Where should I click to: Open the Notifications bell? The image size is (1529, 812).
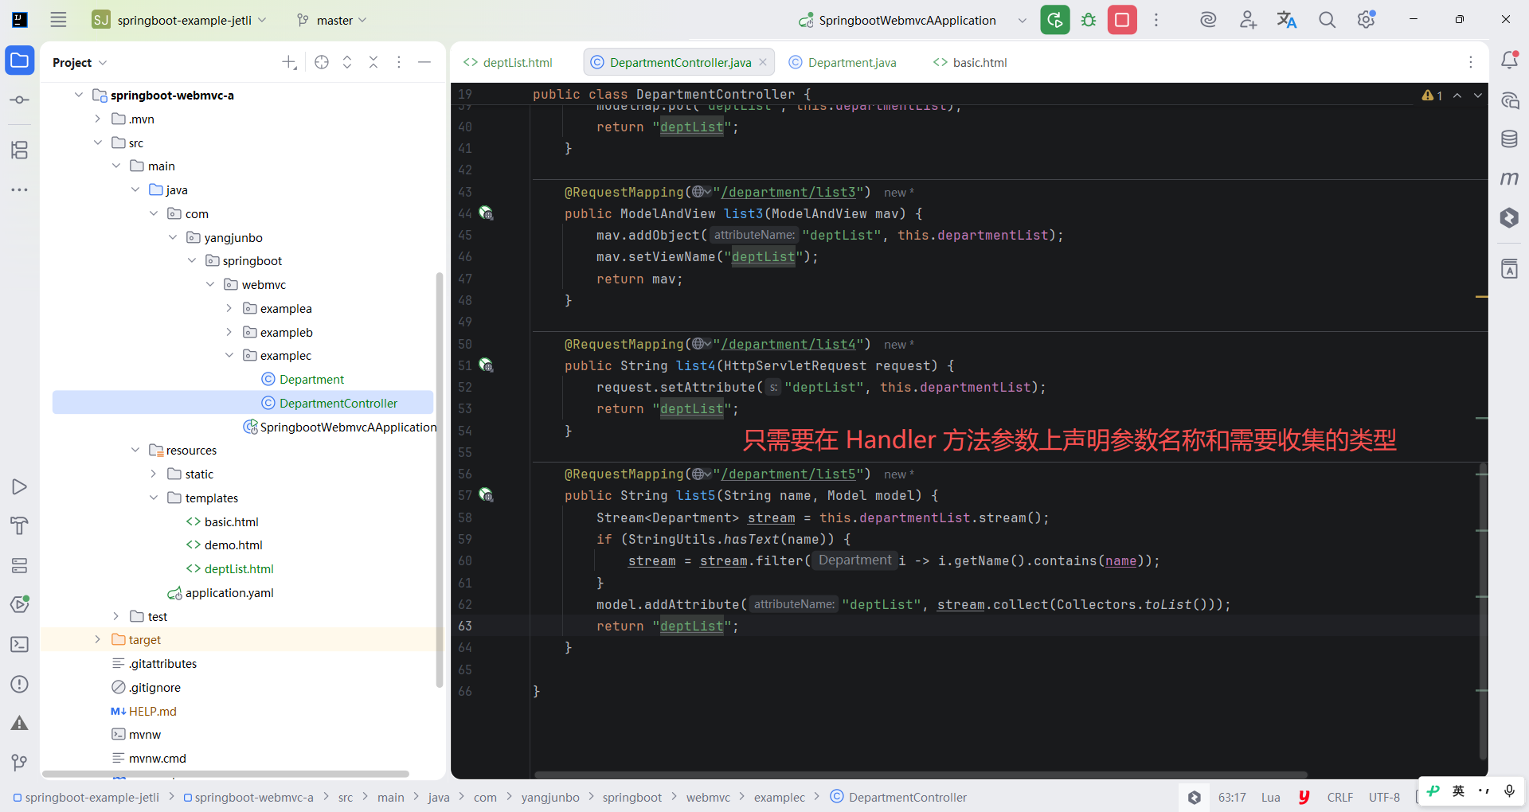click(1509, 61)
